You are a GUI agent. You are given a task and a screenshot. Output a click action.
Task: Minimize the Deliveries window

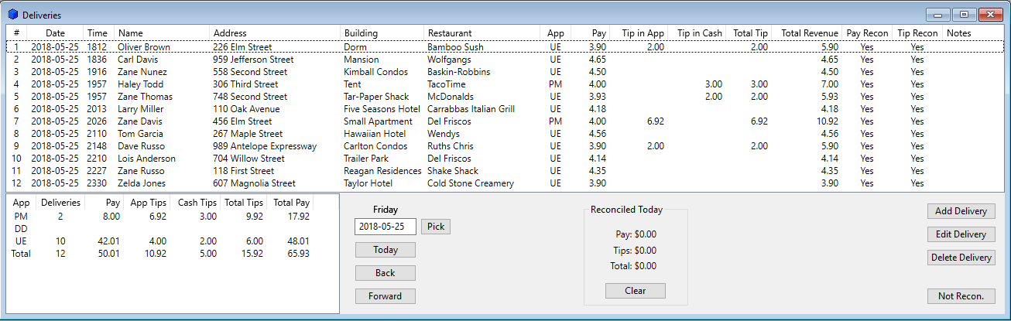click(x=939, y=15)
